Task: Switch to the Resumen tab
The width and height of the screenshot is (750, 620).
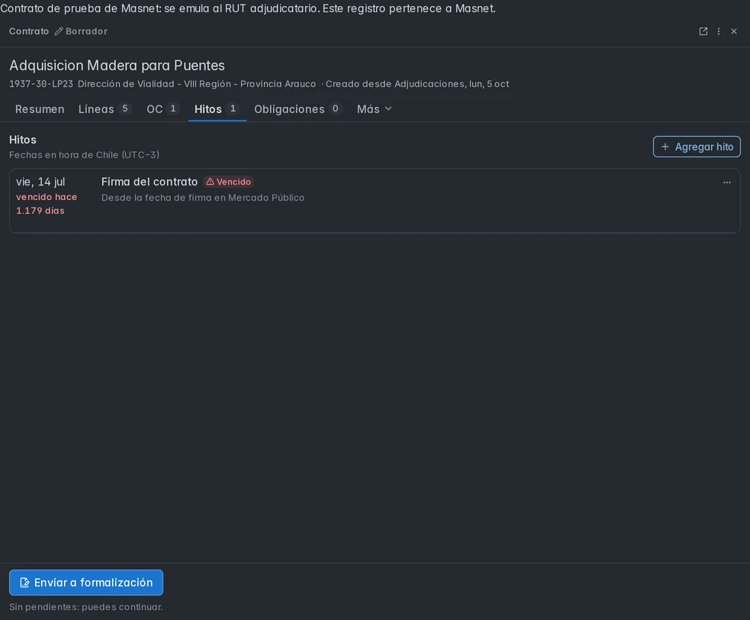Action: pos(40,109)
